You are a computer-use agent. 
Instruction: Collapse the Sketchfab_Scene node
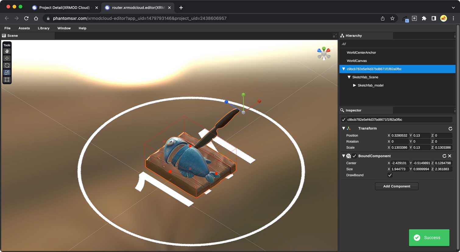(x=349, y=77)
